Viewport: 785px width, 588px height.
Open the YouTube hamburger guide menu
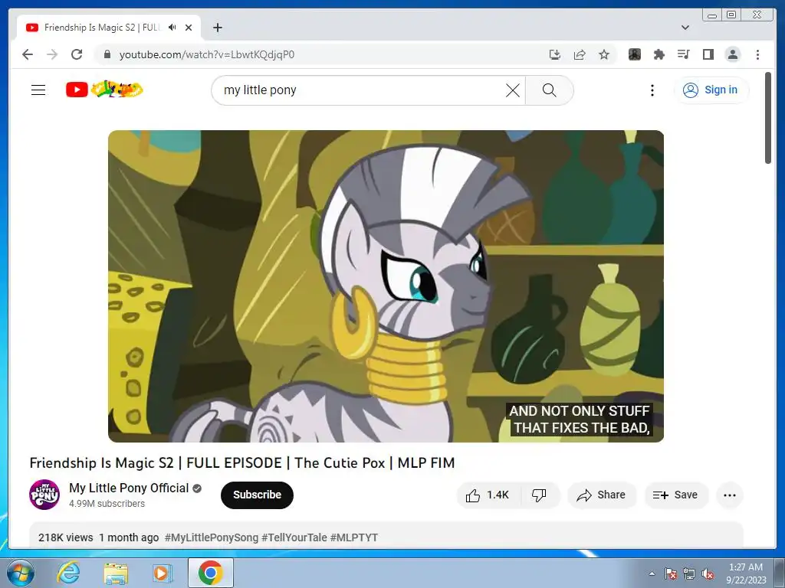point(38,90)
